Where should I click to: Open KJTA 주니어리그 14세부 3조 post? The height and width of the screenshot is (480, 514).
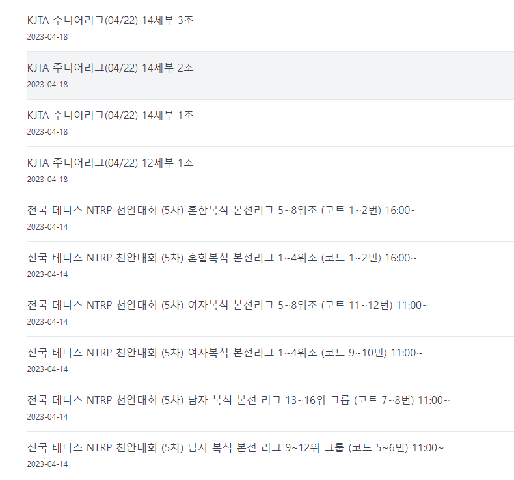[x=111, y=20]
